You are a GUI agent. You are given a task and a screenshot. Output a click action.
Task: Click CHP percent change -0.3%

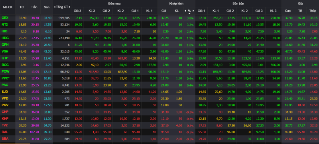pos(189,112)
